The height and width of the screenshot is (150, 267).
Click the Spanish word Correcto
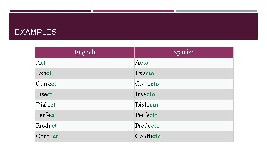[147, 84]
